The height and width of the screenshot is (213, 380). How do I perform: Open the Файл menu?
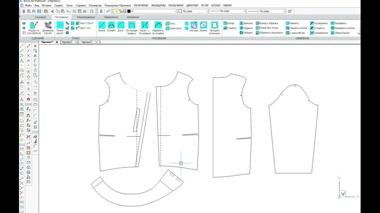coord(28,5)
